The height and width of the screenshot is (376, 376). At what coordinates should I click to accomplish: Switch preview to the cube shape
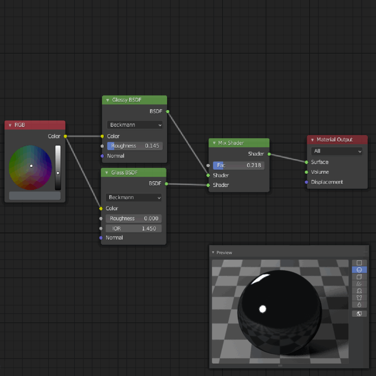359,276
